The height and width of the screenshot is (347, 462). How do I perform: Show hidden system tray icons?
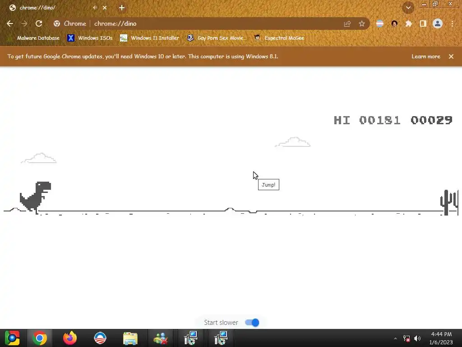[395, 338]
